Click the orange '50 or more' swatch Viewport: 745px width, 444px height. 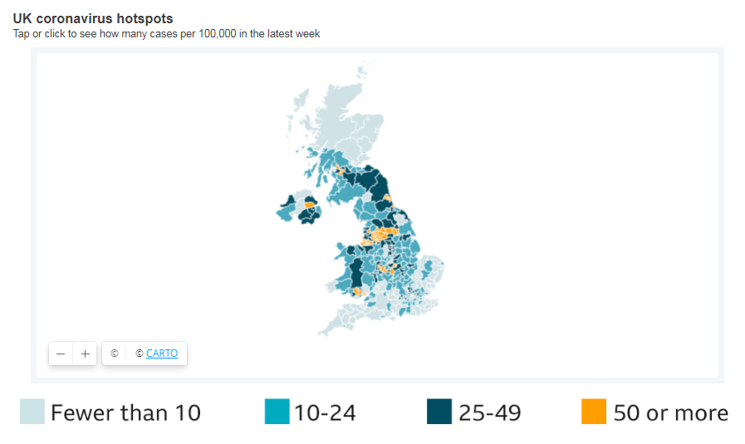(594, 412)
